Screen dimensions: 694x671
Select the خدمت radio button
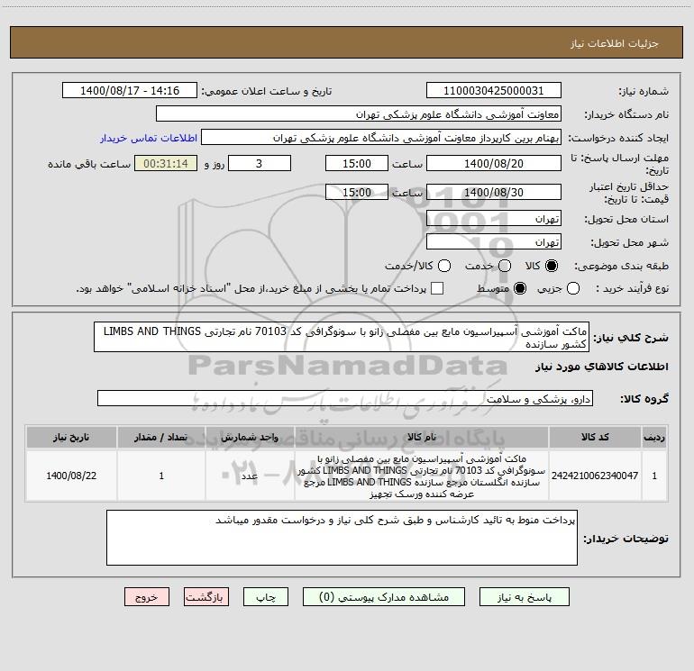click(x=505, y=266)
